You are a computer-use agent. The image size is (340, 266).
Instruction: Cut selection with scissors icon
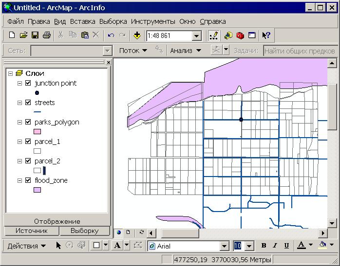pos(61,35)
